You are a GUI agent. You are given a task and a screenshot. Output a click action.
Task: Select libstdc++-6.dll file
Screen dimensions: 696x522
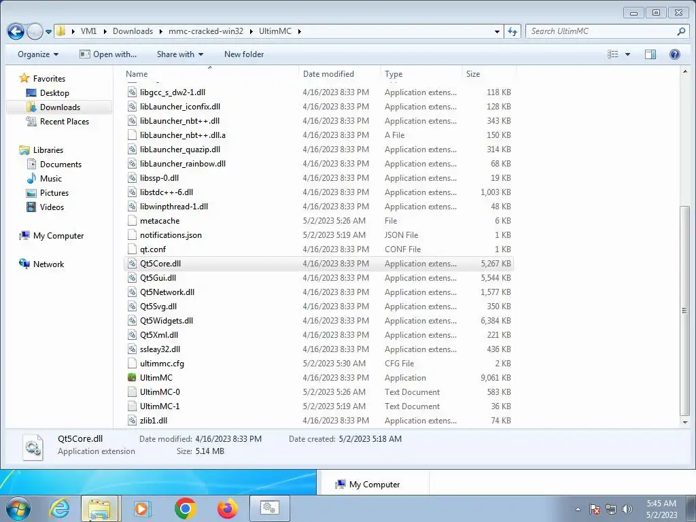pos(166,192)
